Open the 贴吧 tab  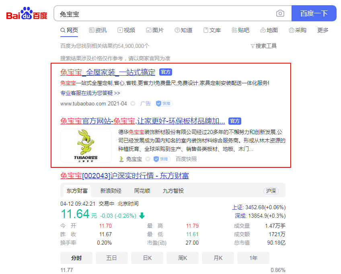(240, 30)
